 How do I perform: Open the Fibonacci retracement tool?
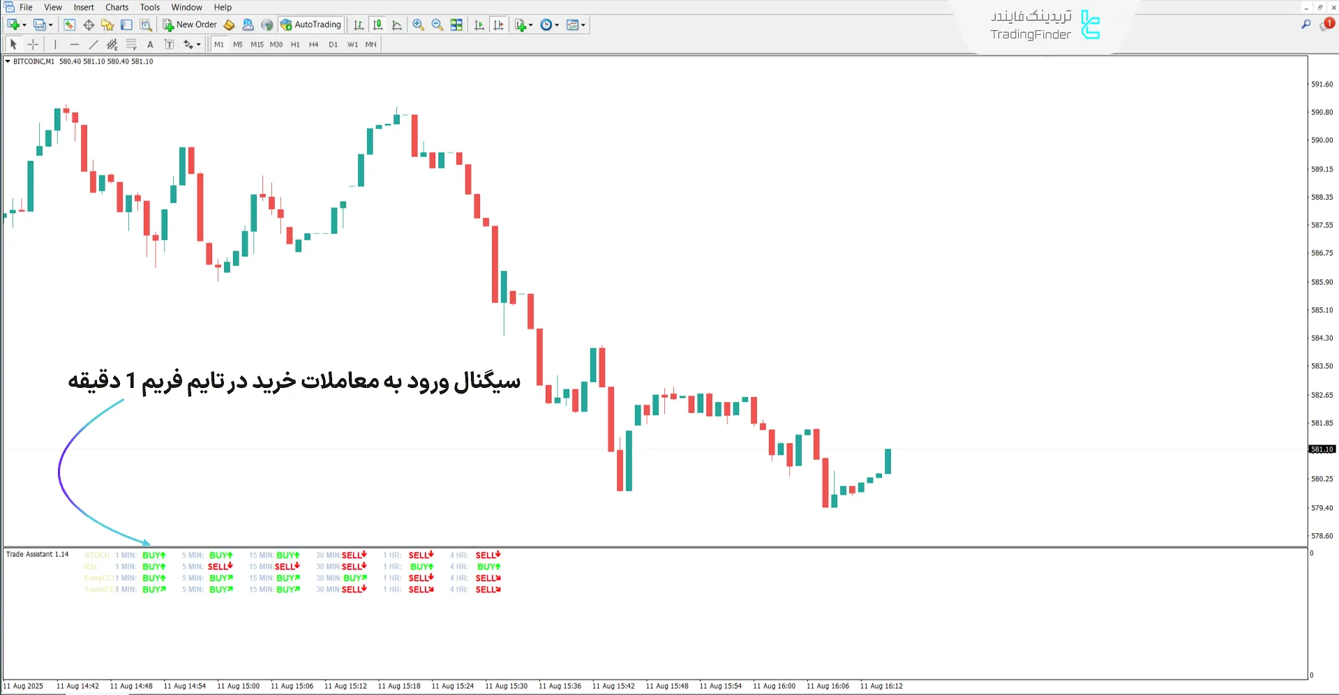point(131,44)
